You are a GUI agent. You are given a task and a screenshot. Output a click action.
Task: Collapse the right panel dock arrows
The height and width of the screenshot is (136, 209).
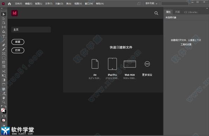point(207,8)
